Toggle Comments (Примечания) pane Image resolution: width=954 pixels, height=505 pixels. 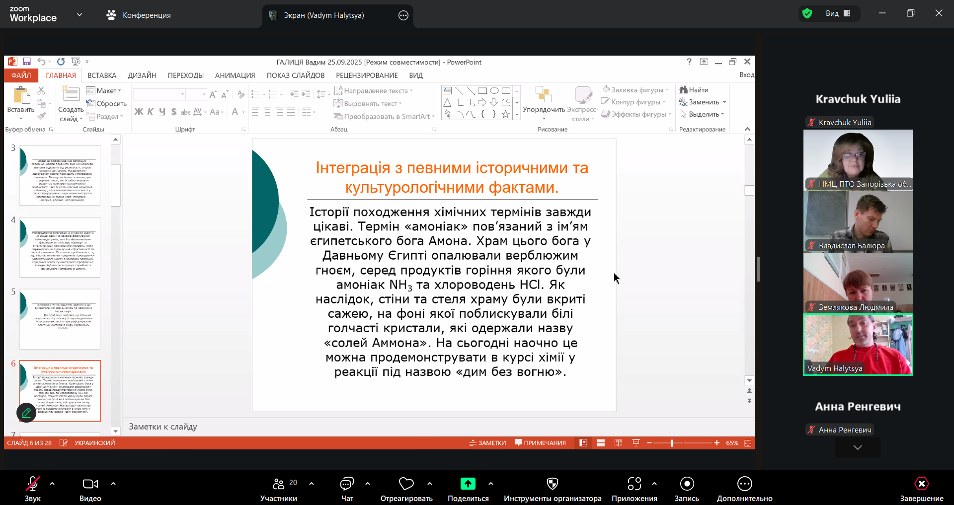(x=540, y=443)
